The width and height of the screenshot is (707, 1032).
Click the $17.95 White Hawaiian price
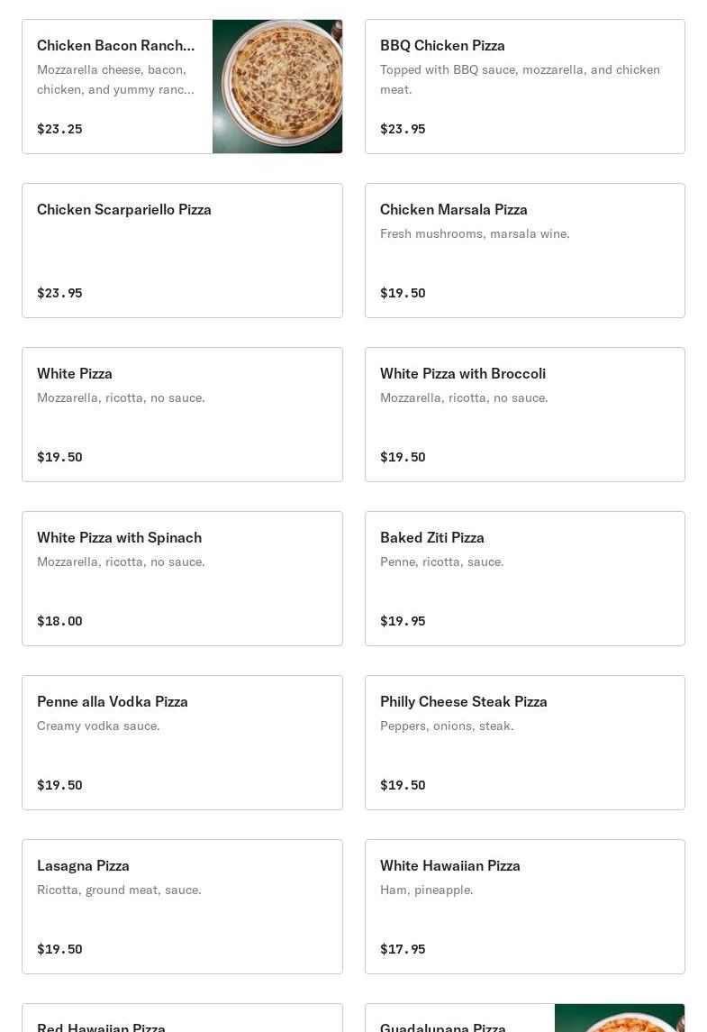[x=403, y=948]
